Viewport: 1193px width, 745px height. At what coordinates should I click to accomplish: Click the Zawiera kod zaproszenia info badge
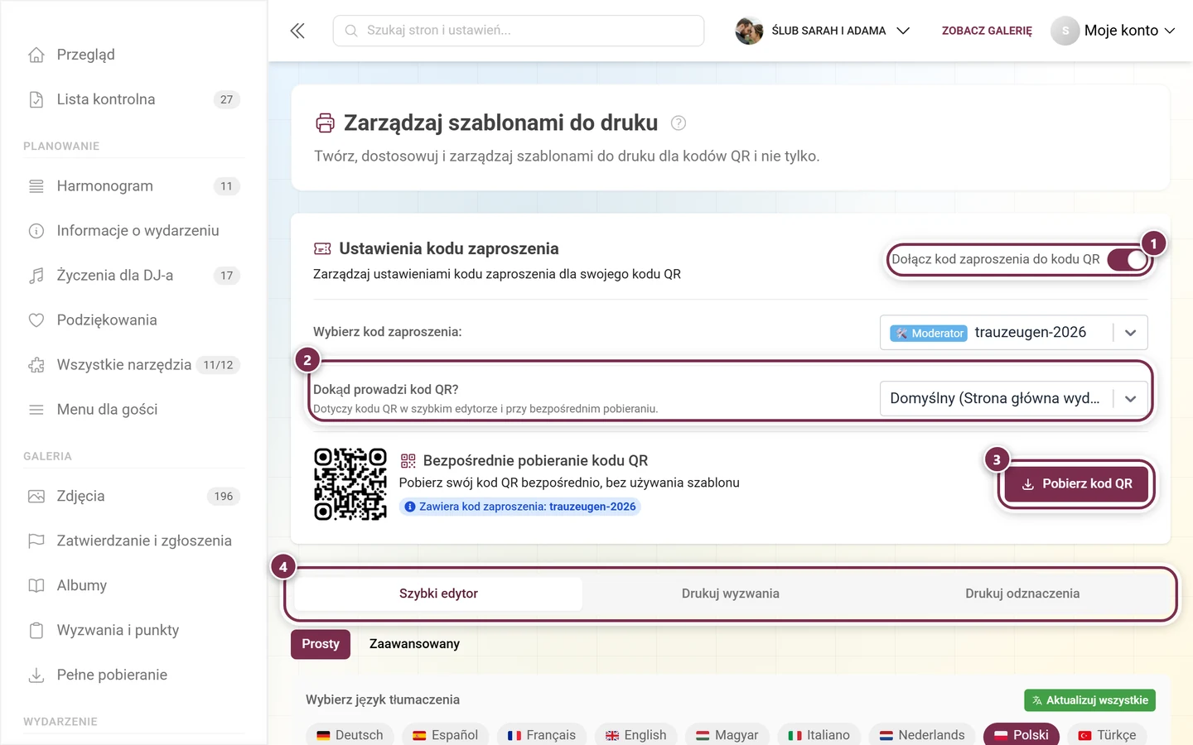click(520, 507)
